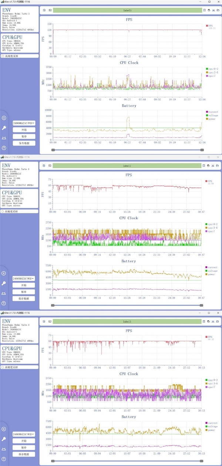
Task: Click 保存数据 button in the bottom window
Action: pos(24,454)
